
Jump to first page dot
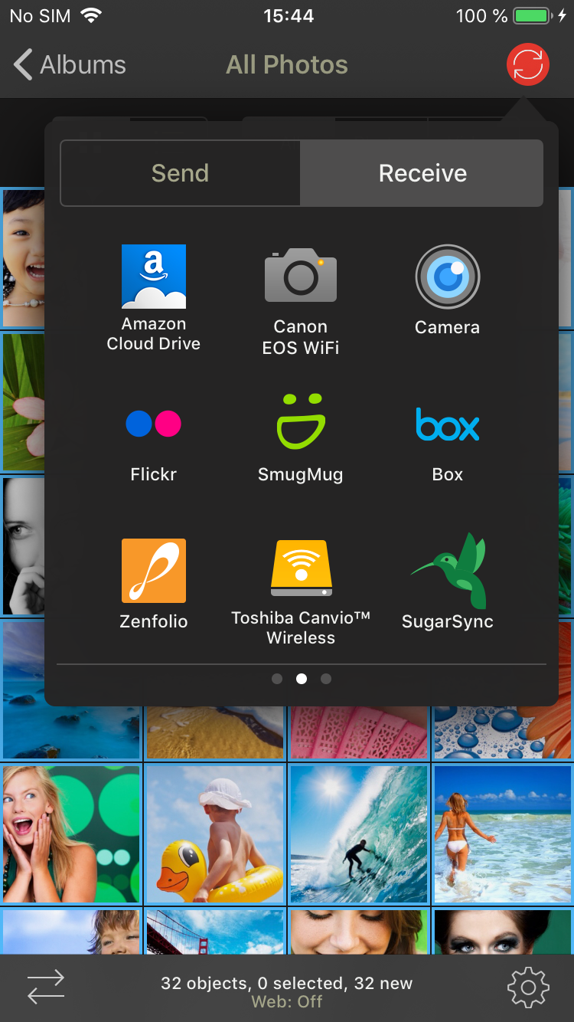pos(277,679)
